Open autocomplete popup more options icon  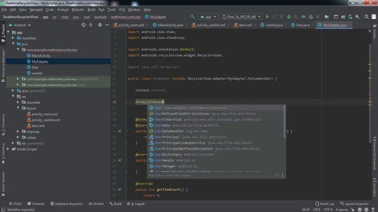coord(282,175)
